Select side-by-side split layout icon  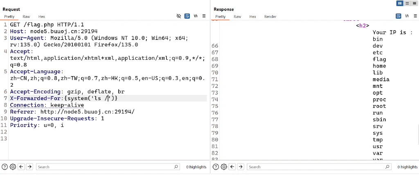click(400, 3)
